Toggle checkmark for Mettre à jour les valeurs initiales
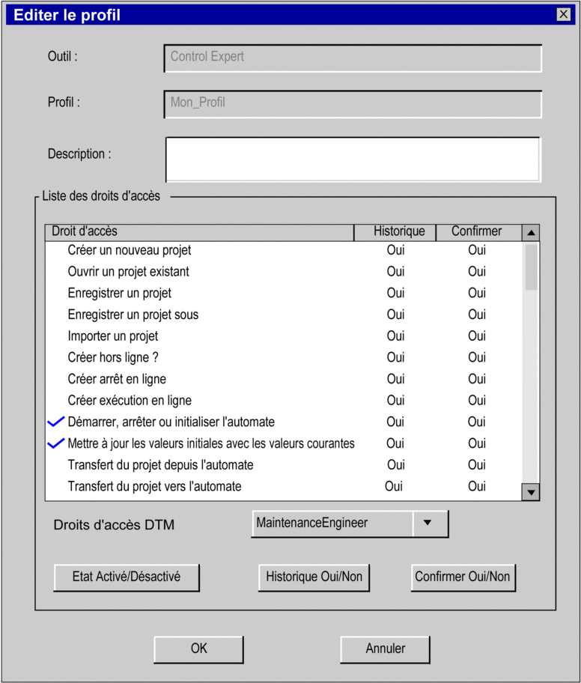Viewport: 581px width, 683px height. (55, 443)
